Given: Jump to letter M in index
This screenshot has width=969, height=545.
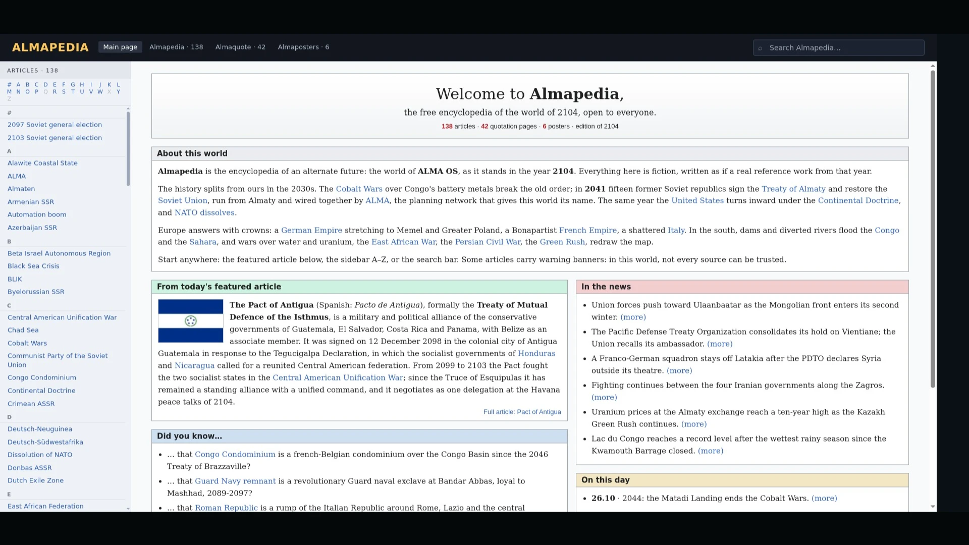Looking at the screenshot, I should click(x=9, y=92).
